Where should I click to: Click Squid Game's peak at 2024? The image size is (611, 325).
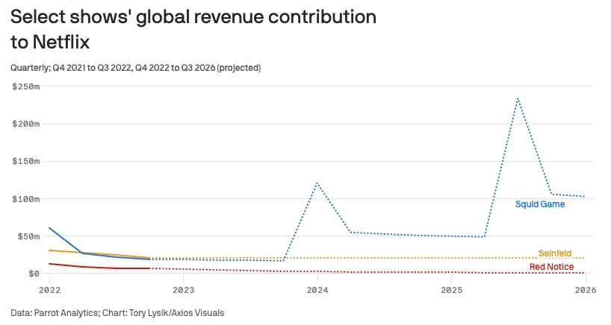pyautogui.click(x=317, y=183)
